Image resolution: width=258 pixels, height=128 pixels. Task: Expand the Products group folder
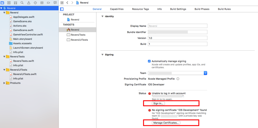pyautogui.click(x=4, y=83)
